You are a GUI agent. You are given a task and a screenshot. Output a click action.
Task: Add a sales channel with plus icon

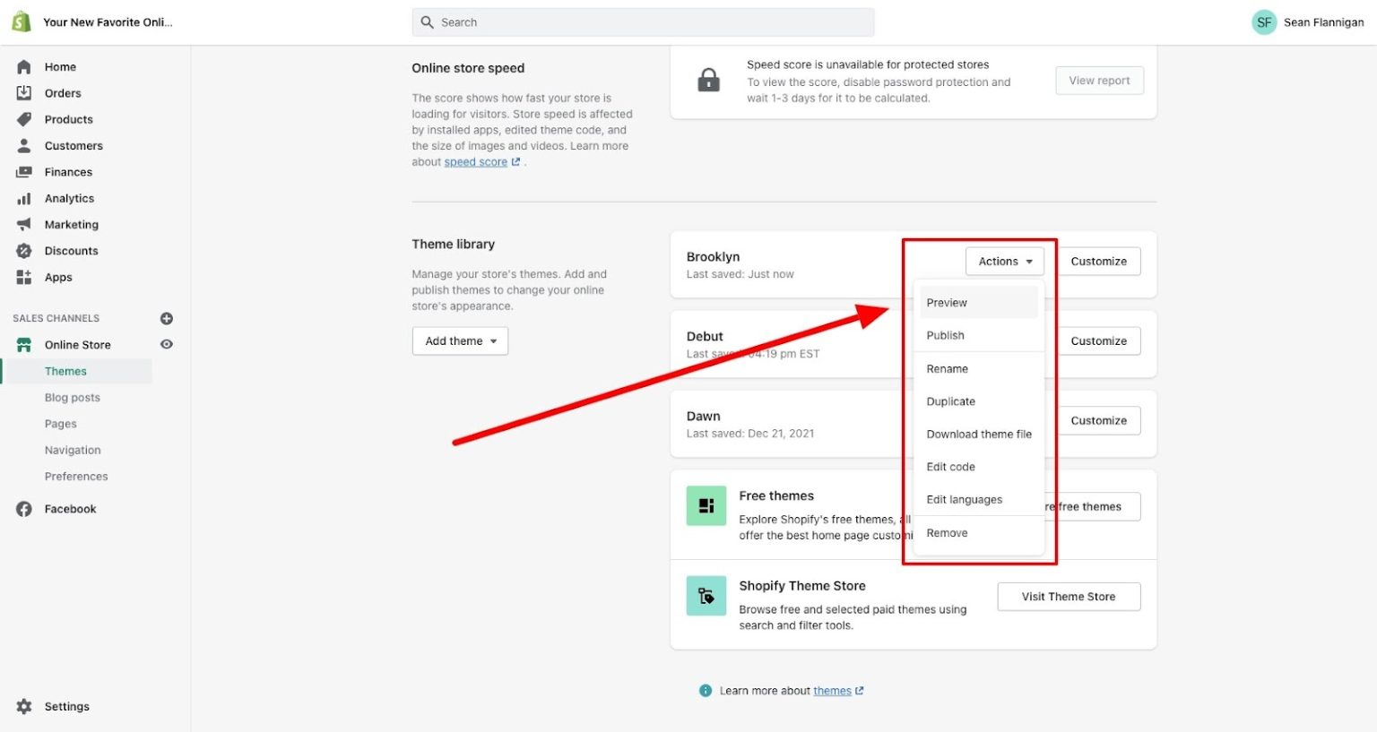coord(167,319)
